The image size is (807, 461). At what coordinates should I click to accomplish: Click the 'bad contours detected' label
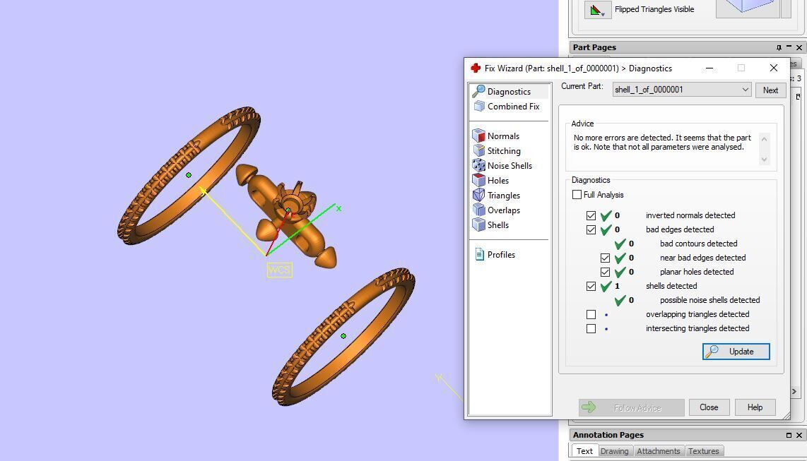point(698,244)
